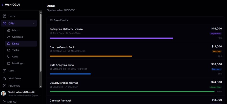Image resolution: width=227 pixels, height=104 pixels.
Task: Click the Sales Pipeline header label
Action: coord(61,20)
